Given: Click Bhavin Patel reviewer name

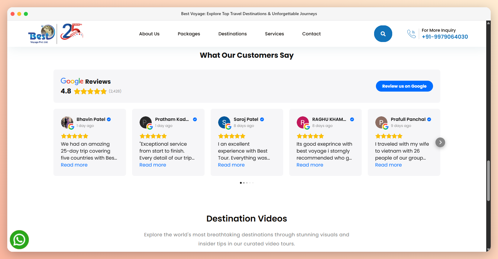Looking at the screenshot, I should pyautogui.click(x=91, y=119).
